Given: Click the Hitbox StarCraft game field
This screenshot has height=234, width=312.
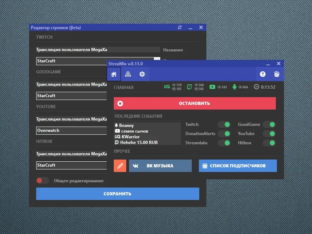Looking at the screenshot, I should pyautogui.click(x=71, y=165).
